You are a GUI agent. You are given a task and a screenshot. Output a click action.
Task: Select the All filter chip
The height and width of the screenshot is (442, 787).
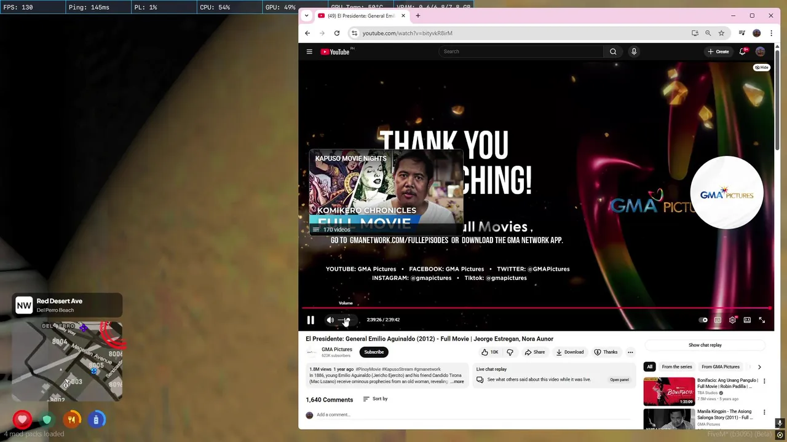tap(649, 366)
